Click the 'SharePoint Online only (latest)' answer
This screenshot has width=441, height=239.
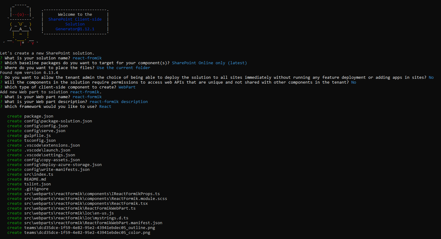coord(209,63)
